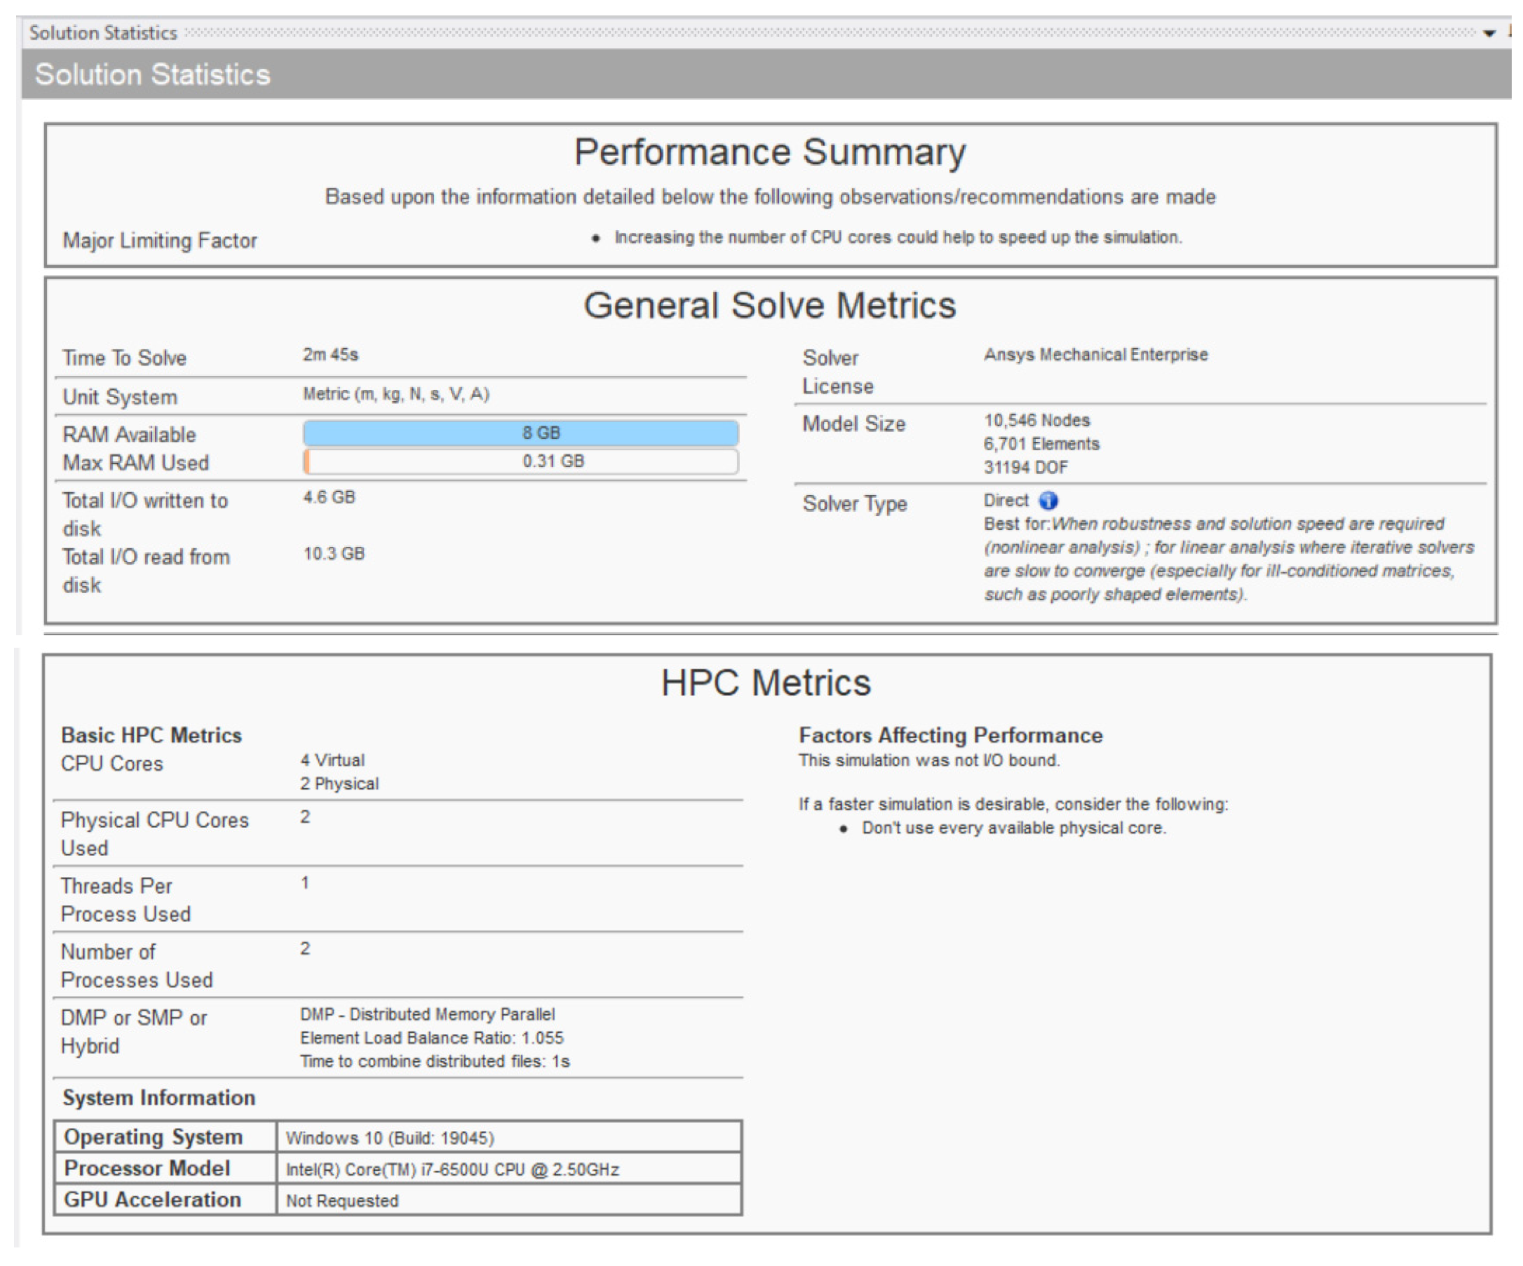
Task: Click the blue 8 GB RAM Available bar
Action: tap(521, 433)
